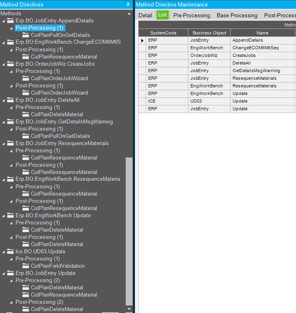Click ICE system code cell

(167, 101)
